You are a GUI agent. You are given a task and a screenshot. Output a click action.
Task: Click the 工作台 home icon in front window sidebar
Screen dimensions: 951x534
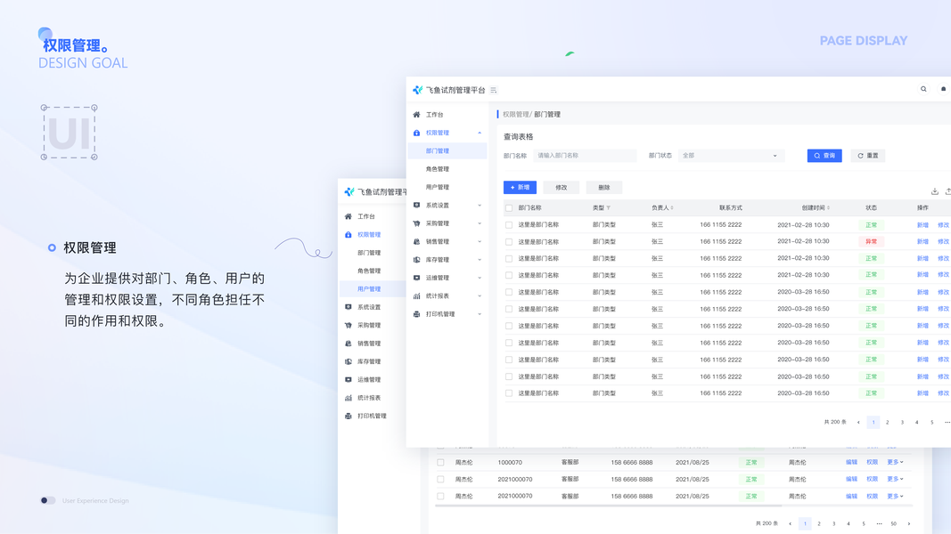pos(416,115)
